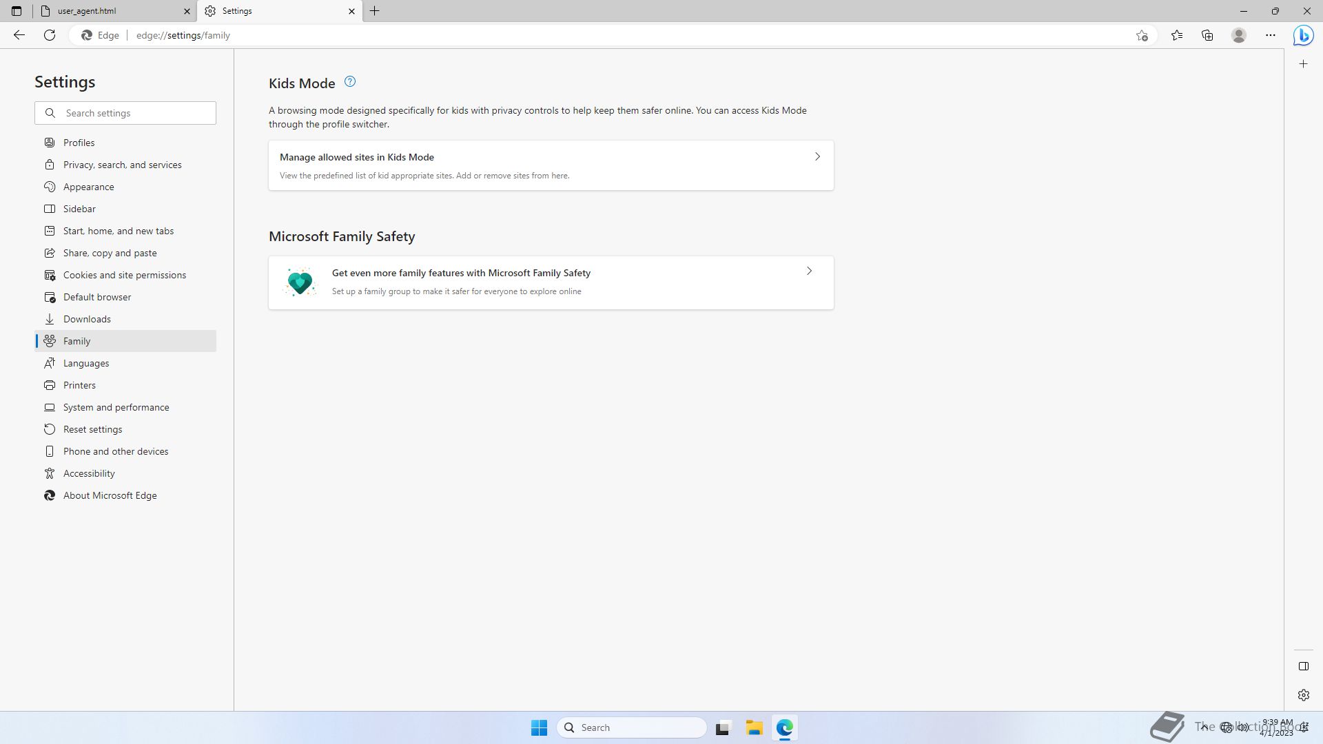Open the Collections icon
This screenshot has width=1323, height=744.
point(1207,35)
